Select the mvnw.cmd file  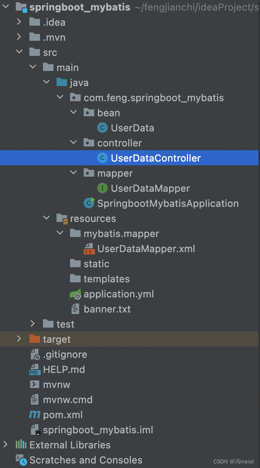[67, 400]
